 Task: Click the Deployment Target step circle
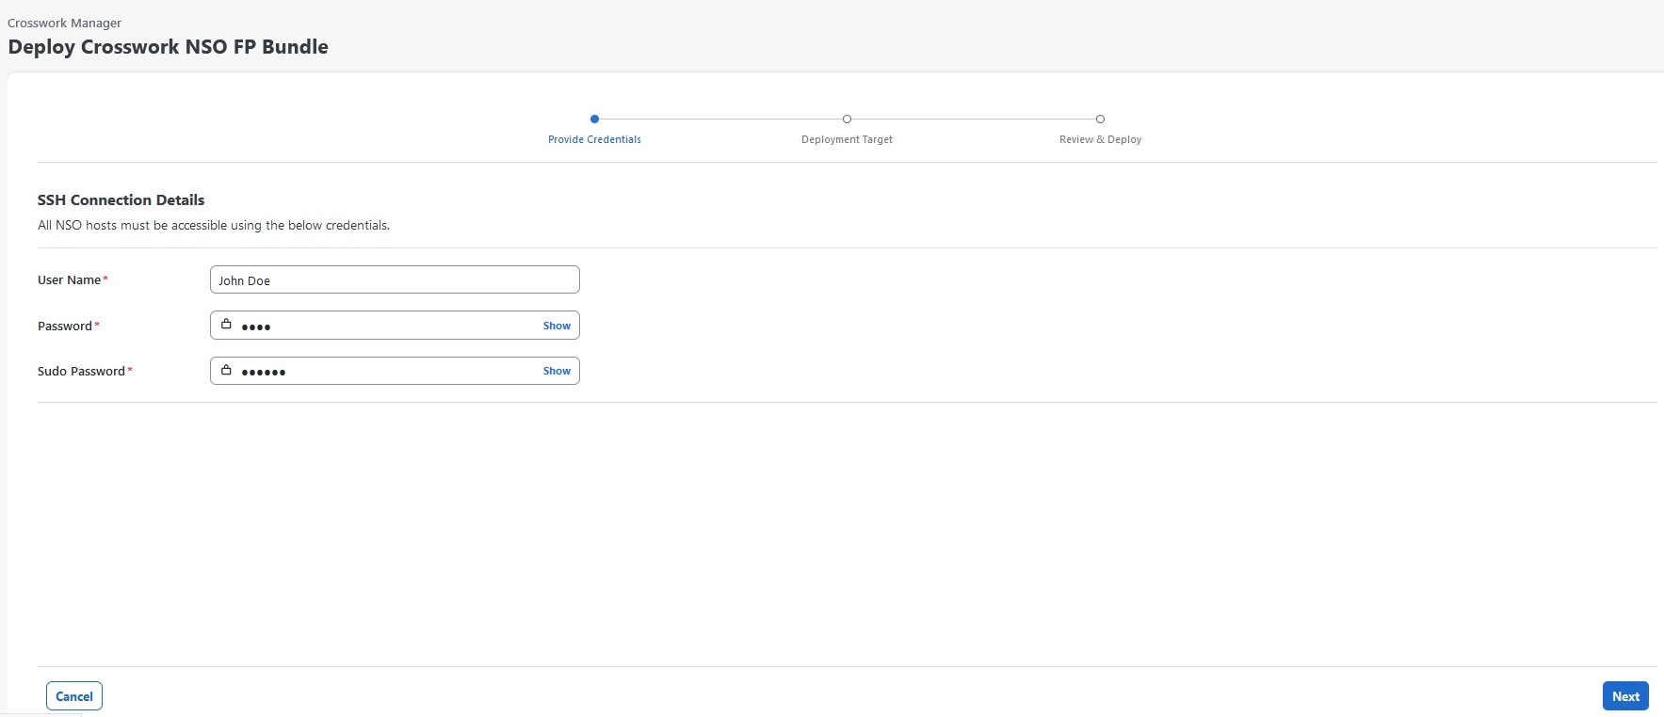click(847, 119)
